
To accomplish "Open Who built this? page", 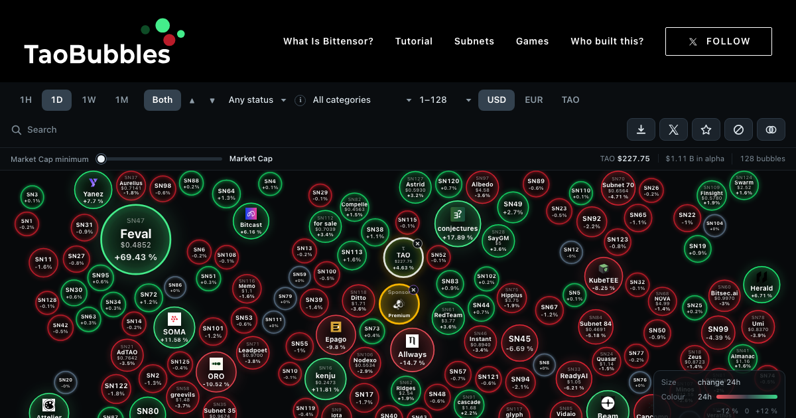I will click(x=607, y=41).
